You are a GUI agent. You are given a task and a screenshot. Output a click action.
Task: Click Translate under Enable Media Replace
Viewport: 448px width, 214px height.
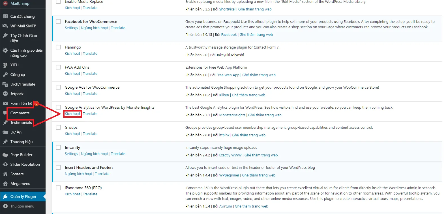click(x=90, y=8)
